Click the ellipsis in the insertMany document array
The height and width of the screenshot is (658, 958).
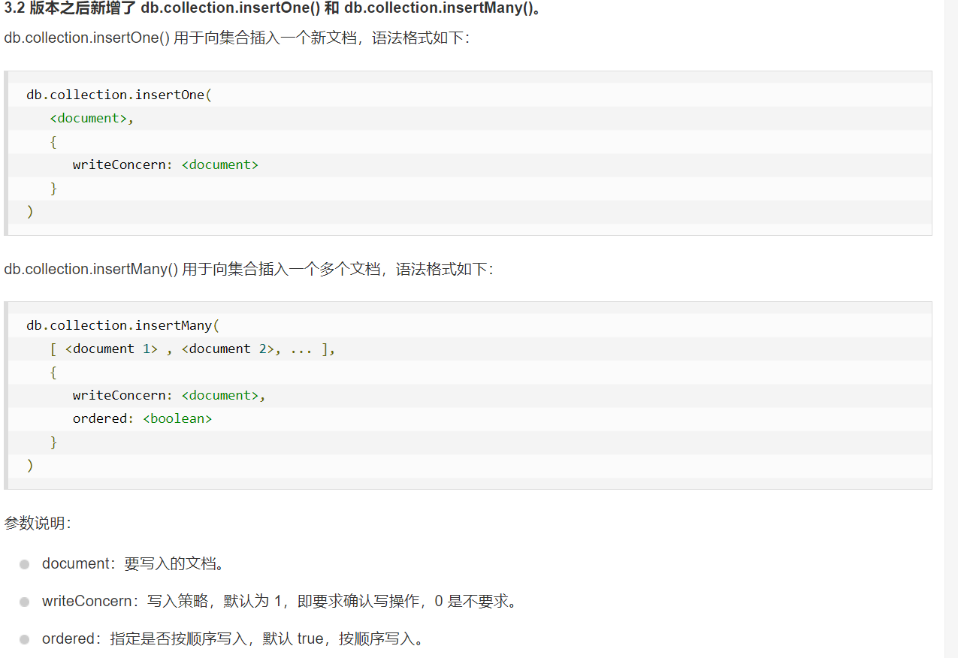pyautogui.click(x=301, y=349)
